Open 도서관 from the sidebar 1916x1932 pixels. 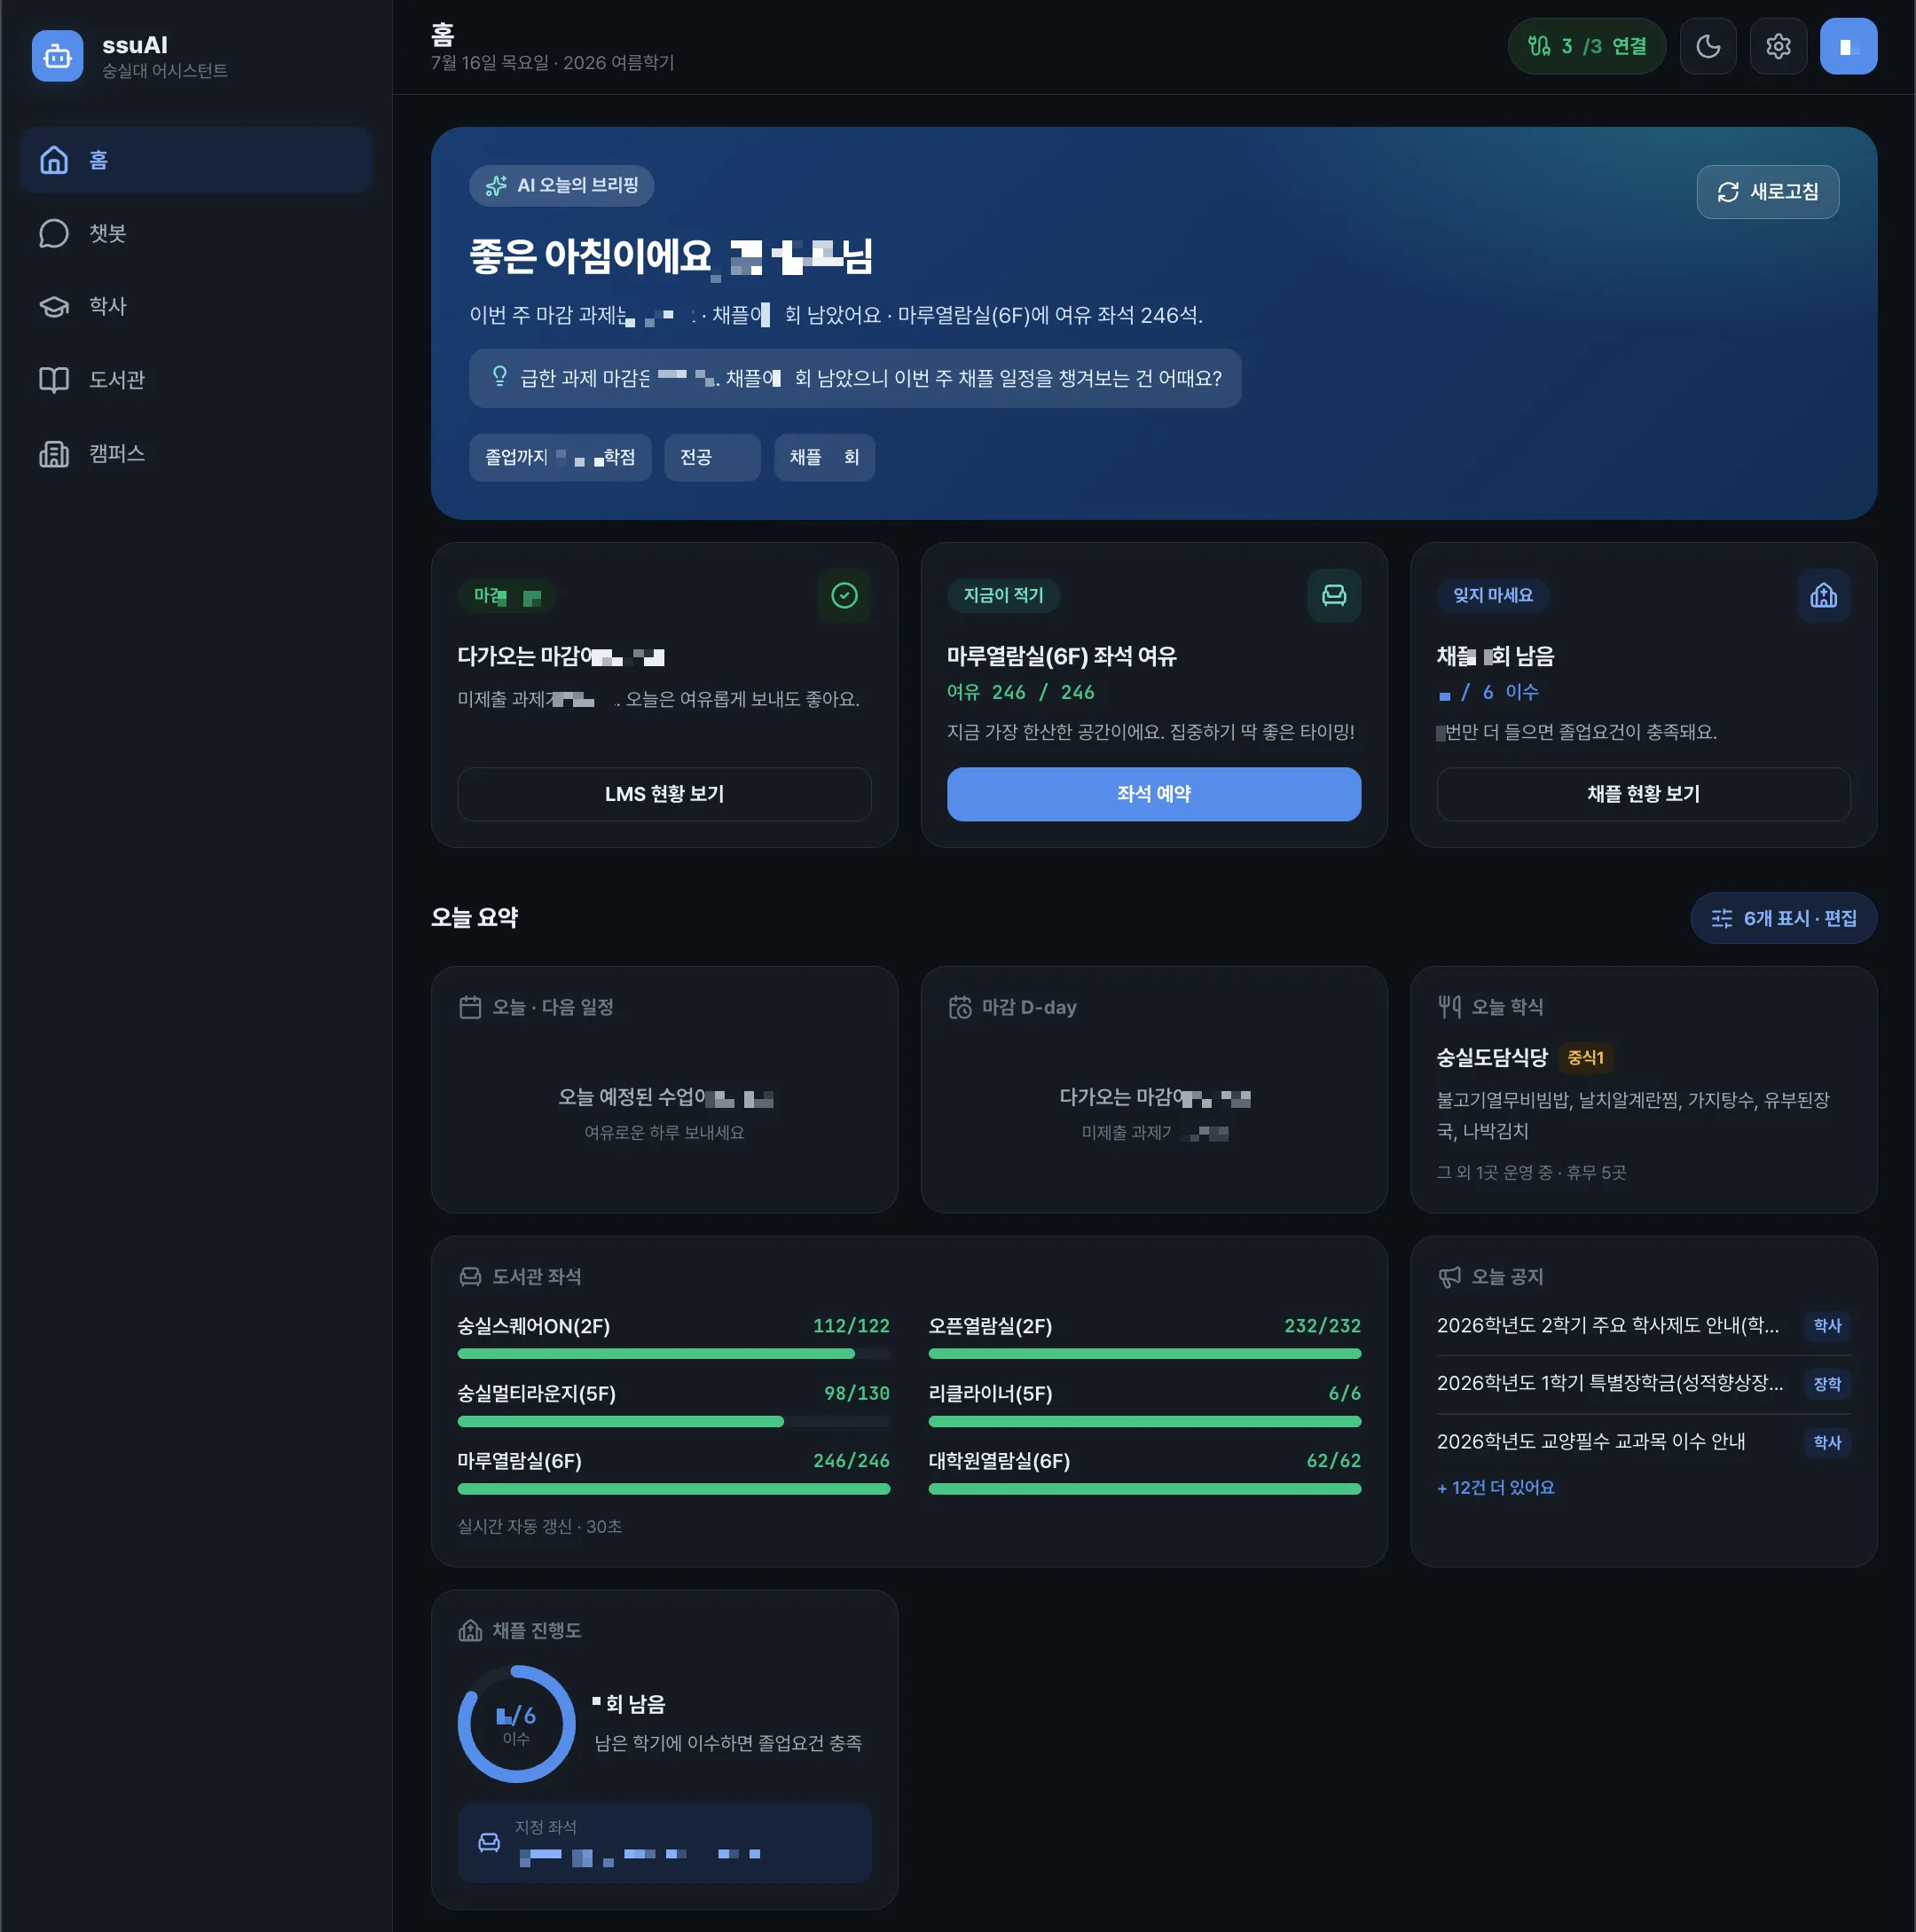pos(196,380)
